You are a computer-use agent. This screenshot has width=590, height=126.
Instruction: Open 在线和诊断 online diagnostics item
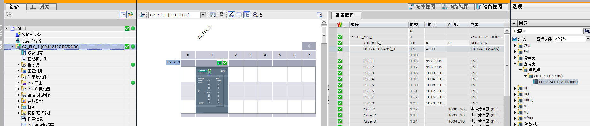click(x=37, y=59)
